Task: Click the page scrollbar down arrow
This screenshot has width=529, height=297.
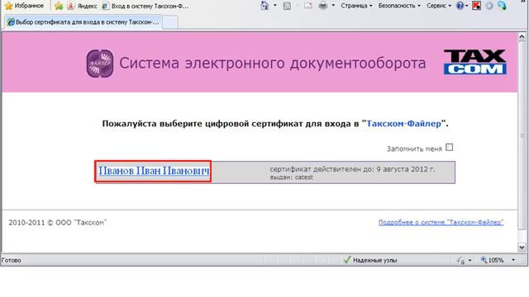Action: 522,247
